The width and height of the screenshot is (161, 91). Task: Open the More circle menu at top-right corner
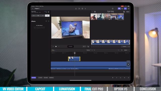coord(129,9)
